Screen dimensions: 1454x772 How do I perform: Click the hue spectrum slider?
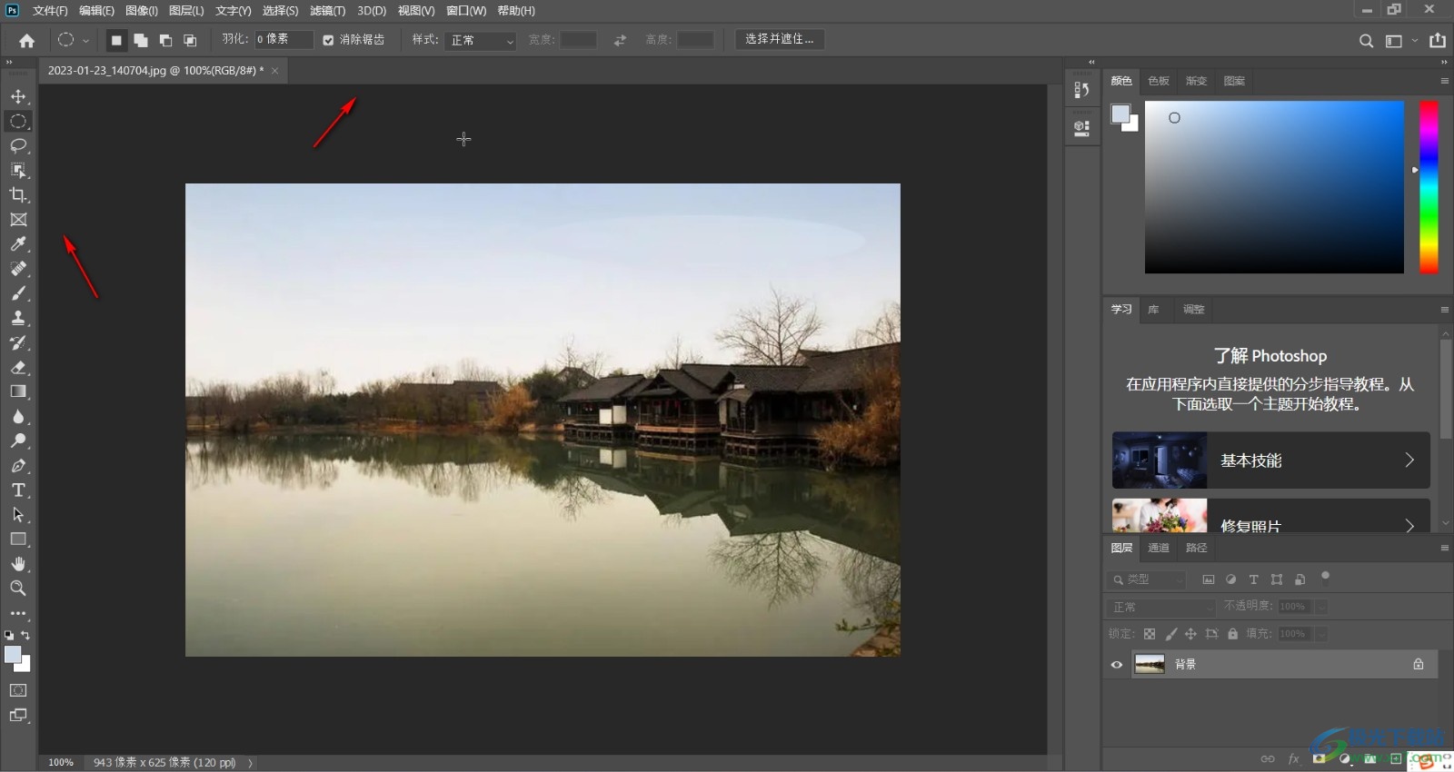[1429, 186]
